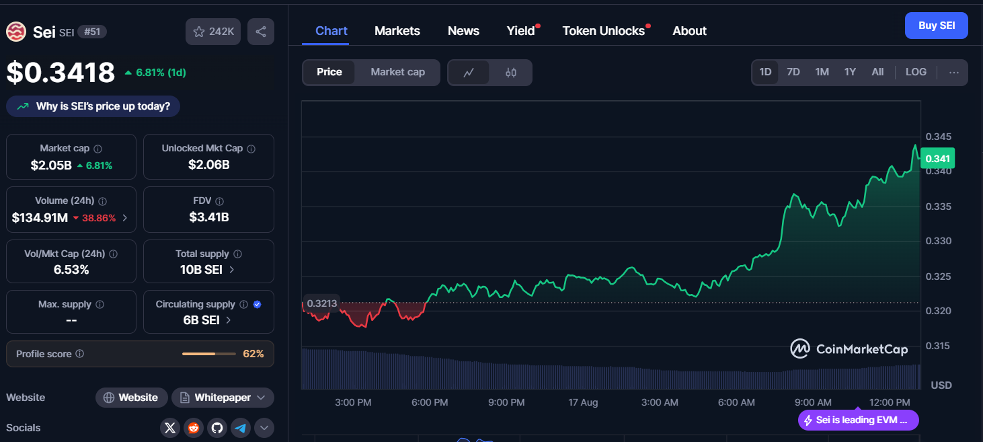Click the Sei coin logo
Screen dimensions: 983x442
click(16, 32)
